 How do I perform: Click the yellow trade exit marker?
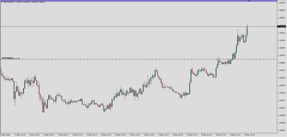tap(247, 28)
